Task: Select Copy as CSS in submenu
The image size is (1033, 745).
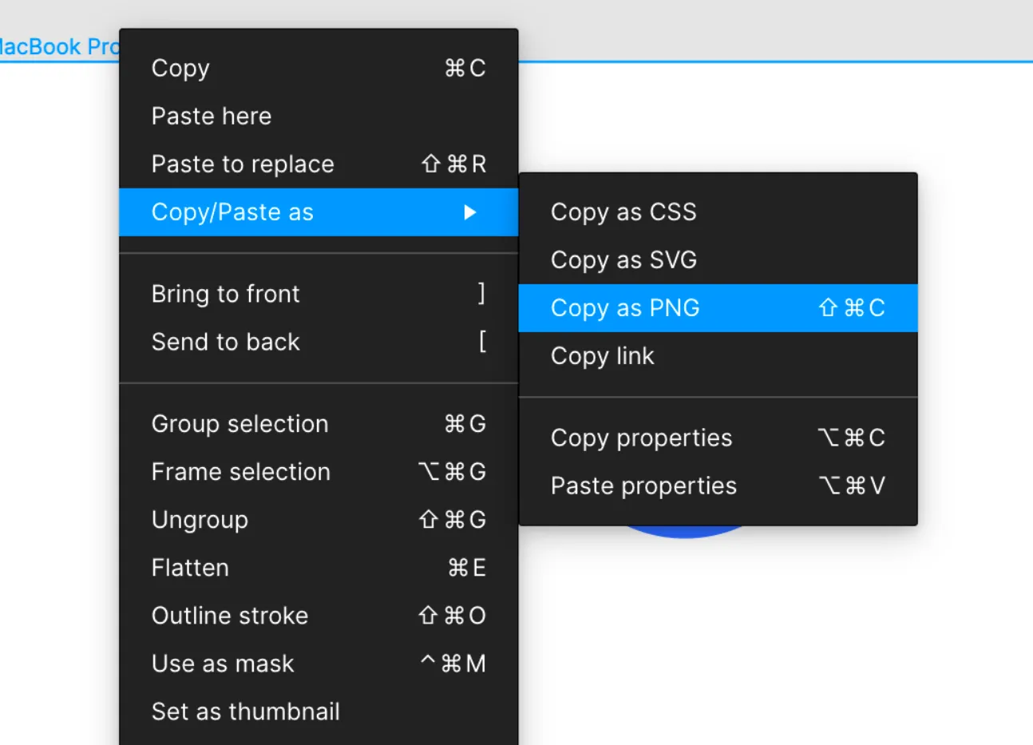Action: point(718,212)
